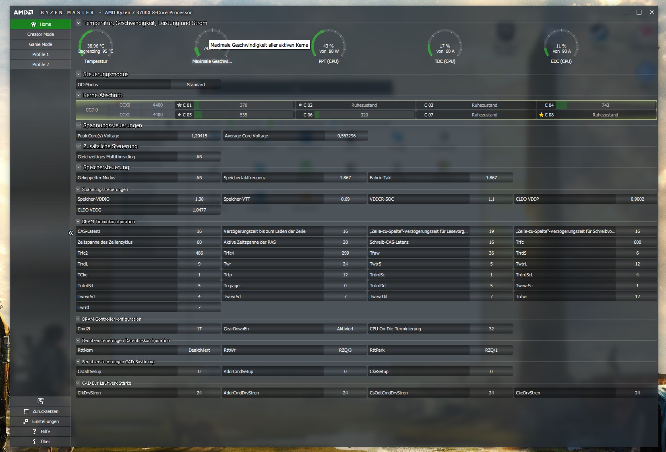Image resolution: width=666 pixels, height=452 pixels.
Task: Click RttNom Deaktiviert value
Action: (x=199, y=350)
